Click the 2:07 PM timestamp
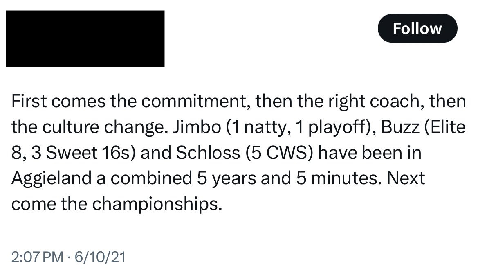This screenshot has width=478, height=280. tap(37, 257)
